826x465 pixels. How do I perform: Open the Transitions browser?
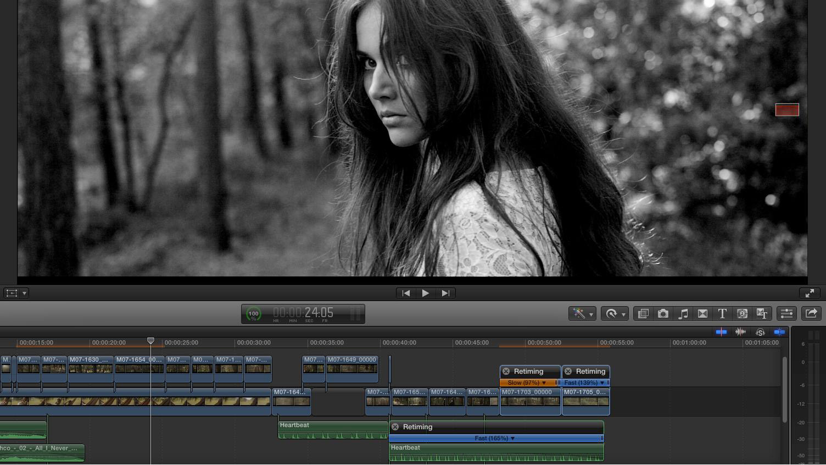click(x=702, y=314)
